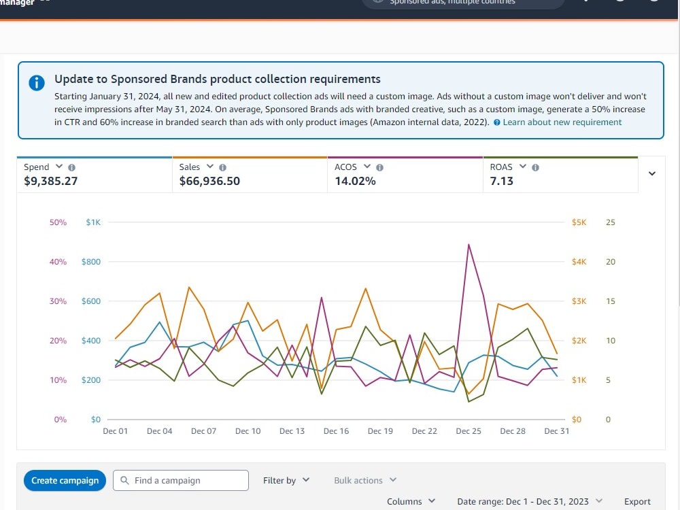680x510 pixels.
Task: Click the Spend metric info icon
Action: coord(72,167)
